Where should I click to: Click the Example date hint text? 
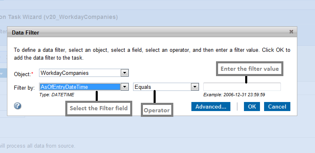click(x=234, y=95)
